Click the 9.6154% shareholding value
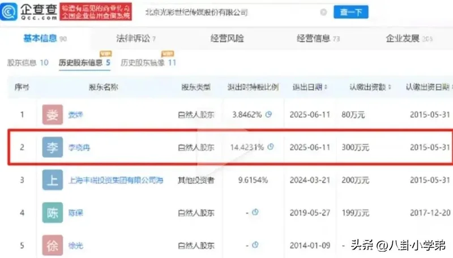Screen dimensions: 453x258 (253, 180)
